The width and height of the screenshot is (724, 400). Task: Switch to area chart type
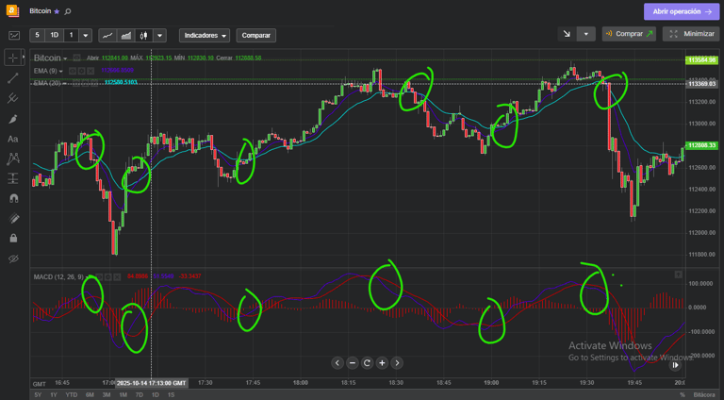point(125,35)
